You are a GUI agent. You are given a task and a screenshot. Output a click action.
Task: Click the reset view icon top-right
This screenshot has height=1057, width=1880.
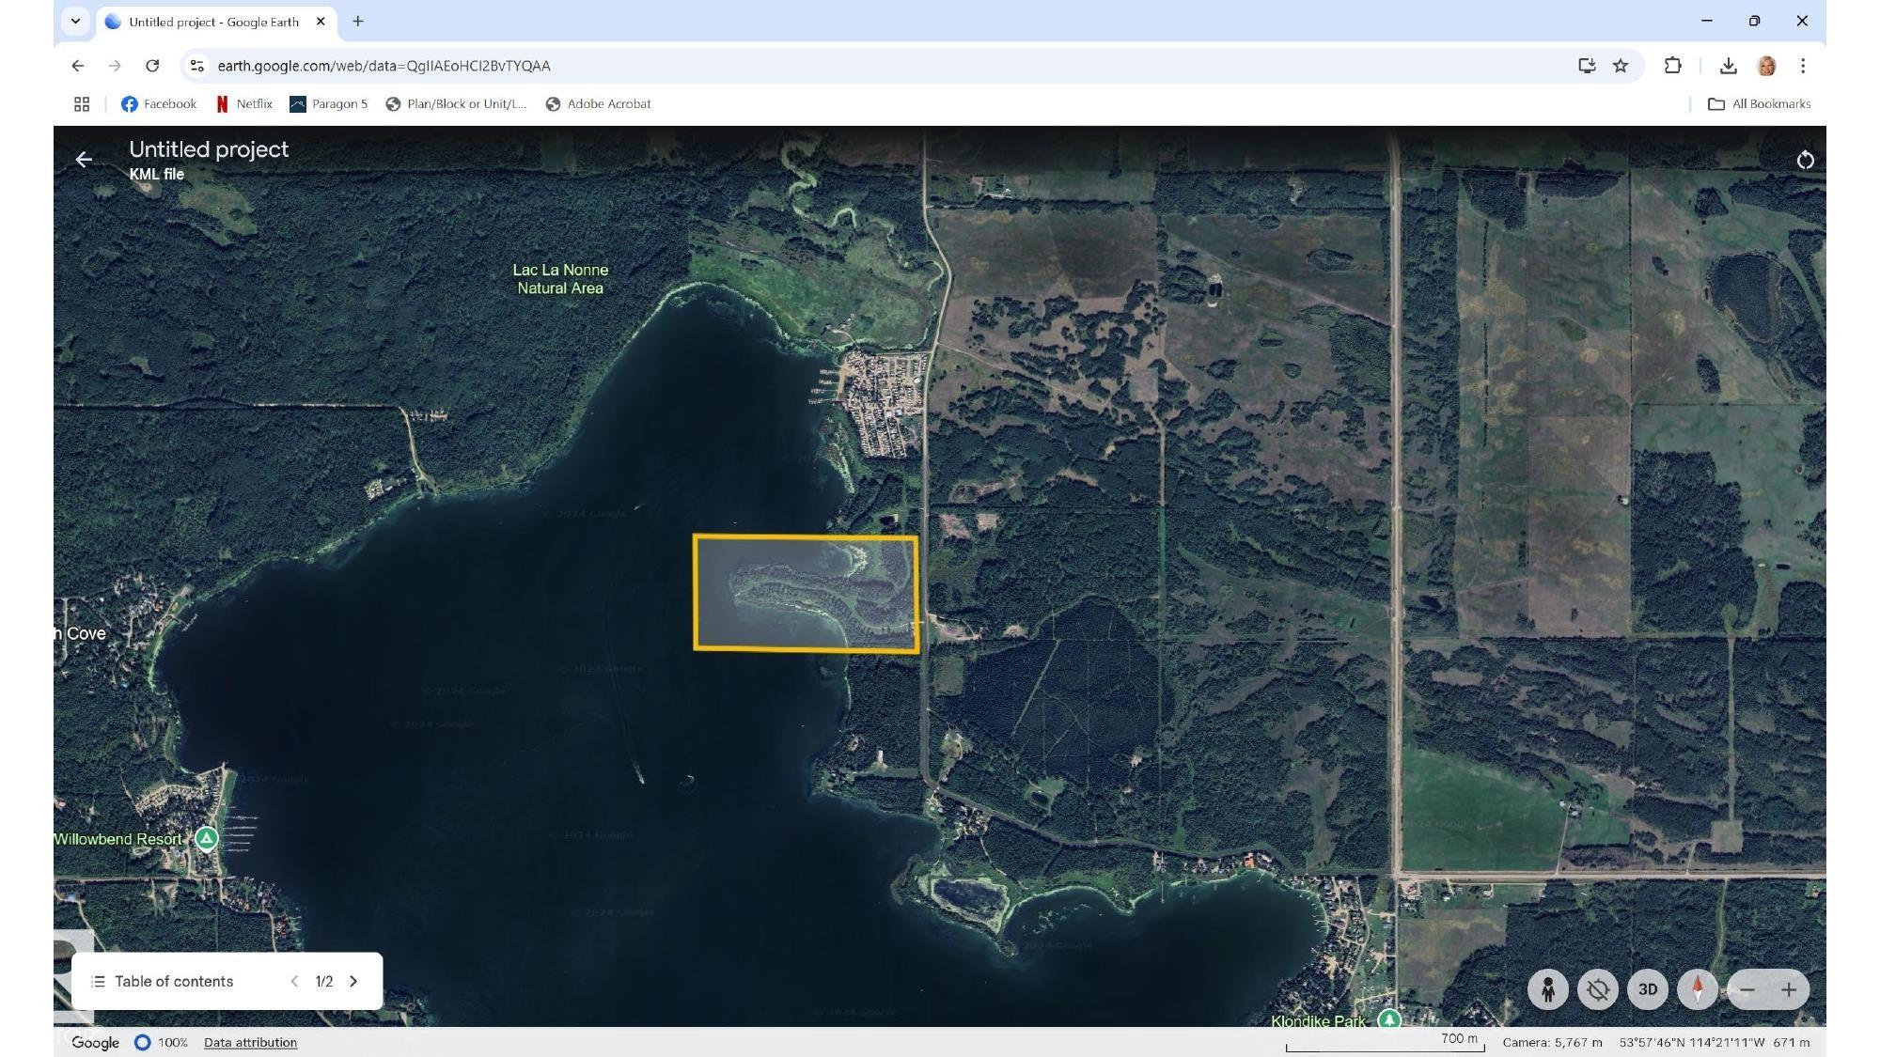coord(1805,160)
